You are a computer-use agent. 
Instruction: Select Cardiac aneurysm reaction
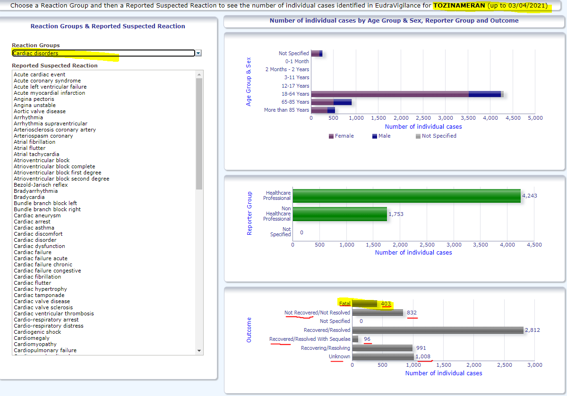[37, 215]
